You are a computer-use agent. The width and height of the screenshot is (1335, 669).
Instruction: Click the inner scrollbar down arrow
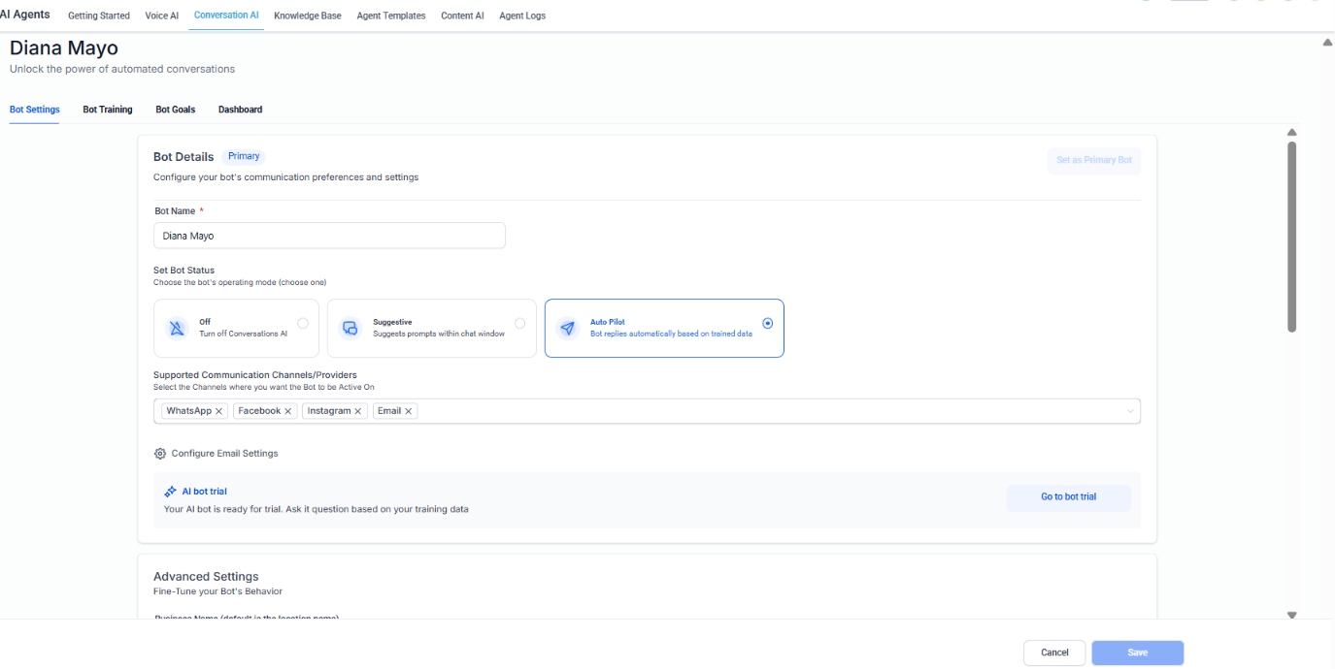pos(1291,615)
